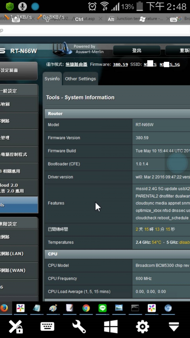
Task: Tap the Ctrl overlay key
Action: pos(79,19)
